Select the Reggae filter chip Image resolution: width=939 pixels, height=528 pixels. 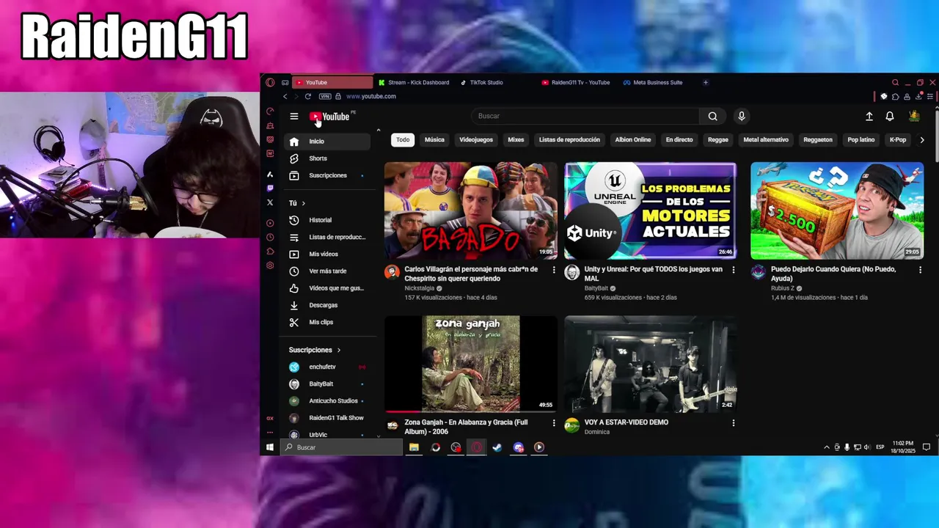(x=718, y=139)
